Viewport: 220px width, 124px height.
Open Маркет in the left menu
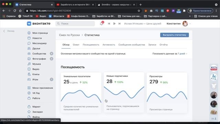click(x=36, y=107)
